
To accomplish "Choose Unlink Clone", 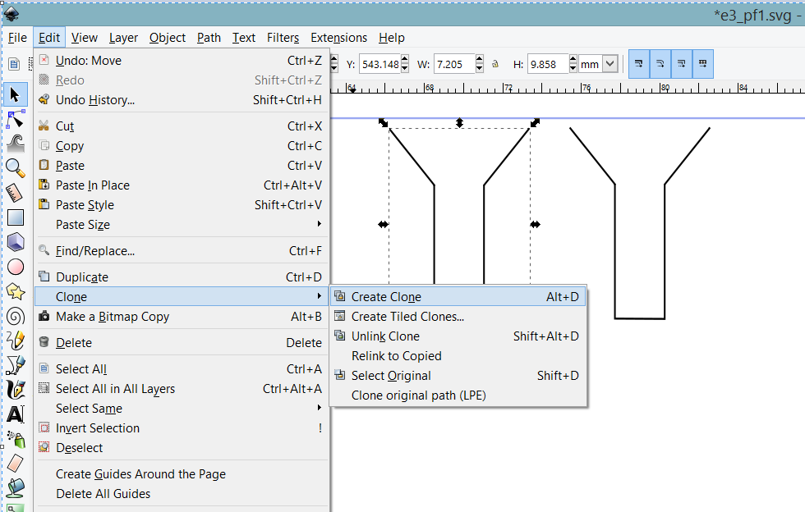I will (x=458, y=336).
